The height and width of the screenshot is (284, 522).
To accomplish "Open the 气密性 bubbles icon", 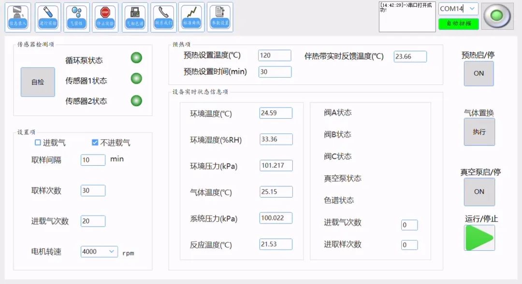I will coord(76,17).
